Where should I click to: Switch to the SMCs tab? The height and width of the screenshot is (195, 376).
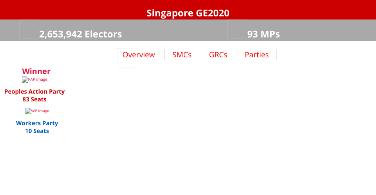pos(182,55)
